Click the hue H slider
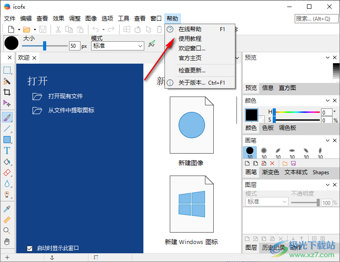The image size is (340, 262). 296,112
